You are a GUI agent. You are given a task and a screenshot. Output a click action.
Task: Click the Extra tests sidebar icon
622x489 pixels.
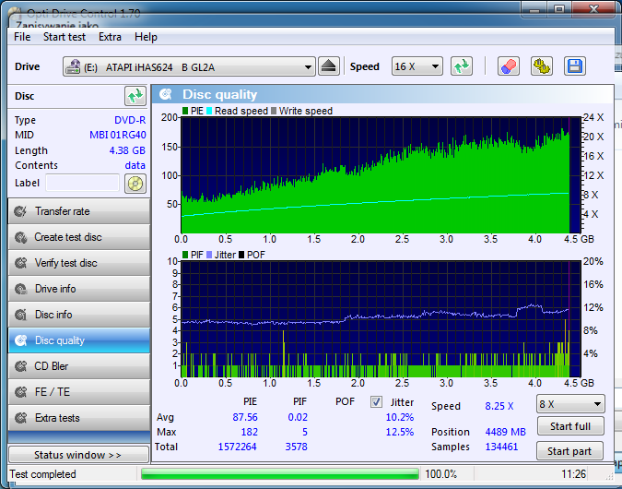click(20, 418)
